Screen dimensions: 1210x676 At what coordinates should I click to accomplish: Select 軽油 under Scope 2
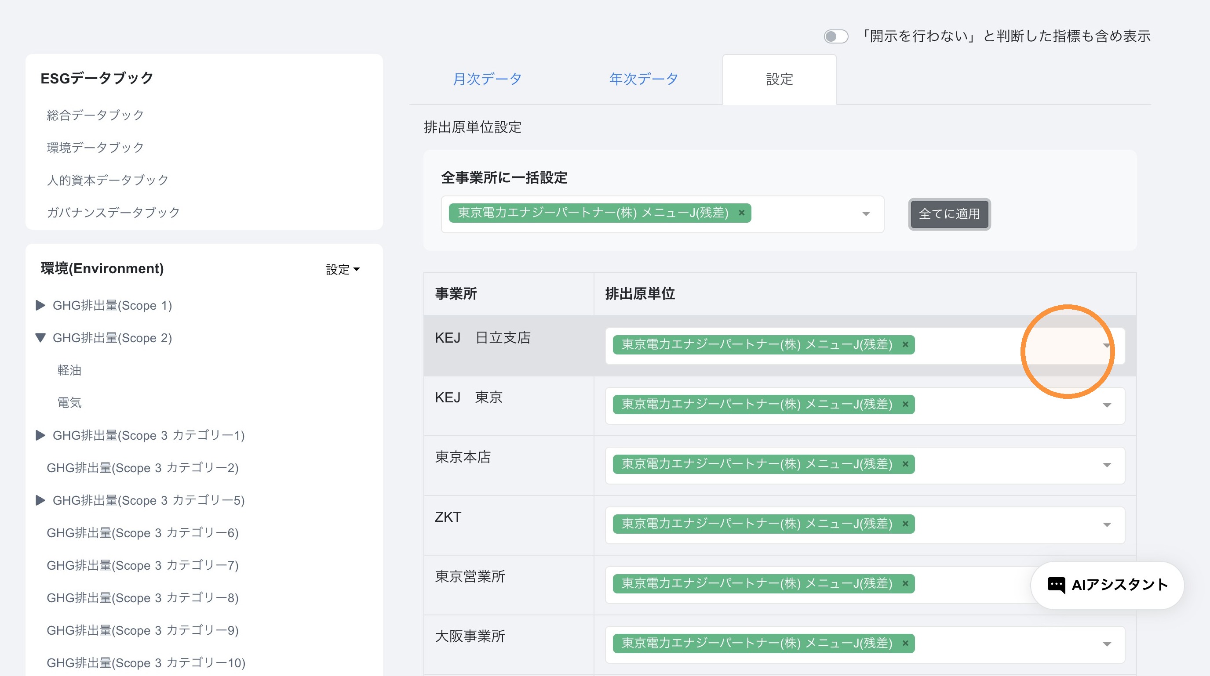[x=69, y=370]
